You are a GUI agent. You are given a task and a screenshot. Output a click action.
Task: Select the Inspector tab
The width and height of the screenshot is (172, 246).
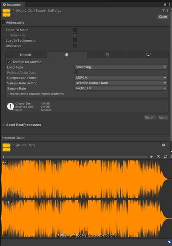click(12, 5)
